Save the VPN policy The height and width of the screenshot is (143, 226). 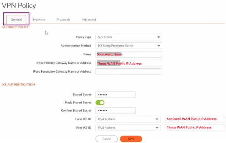click(131, 139)
